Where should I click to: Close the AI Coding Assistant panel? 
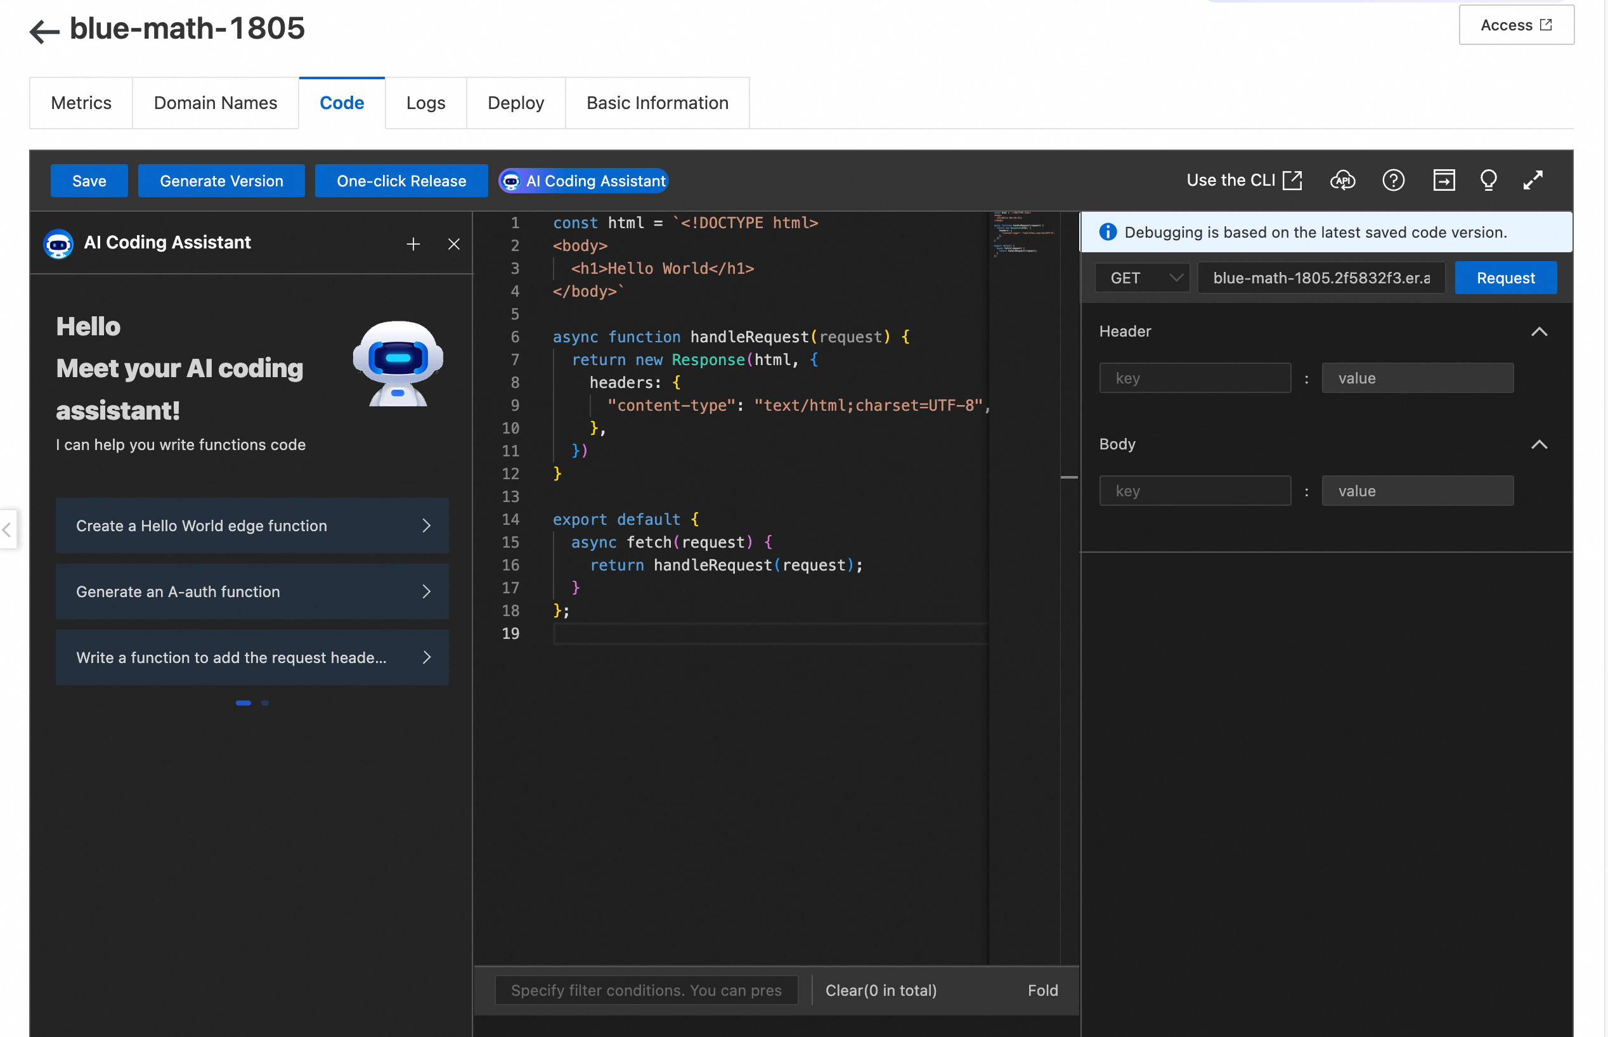(x=453, y=244)
